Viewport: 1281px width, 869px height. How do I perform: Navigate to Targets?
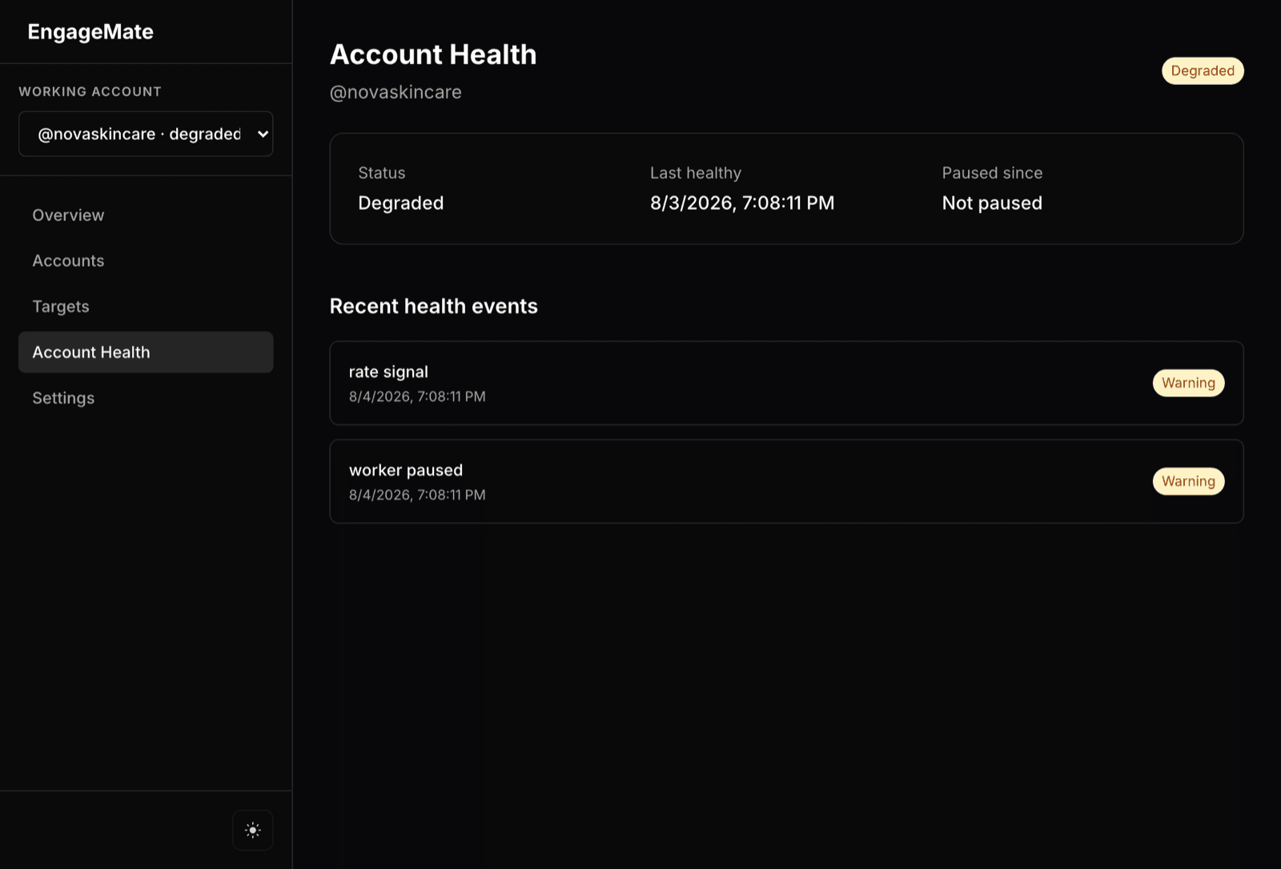(146, 307)
